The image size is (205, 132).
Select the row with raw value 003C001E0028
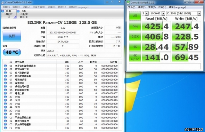(x=61, y=121)
